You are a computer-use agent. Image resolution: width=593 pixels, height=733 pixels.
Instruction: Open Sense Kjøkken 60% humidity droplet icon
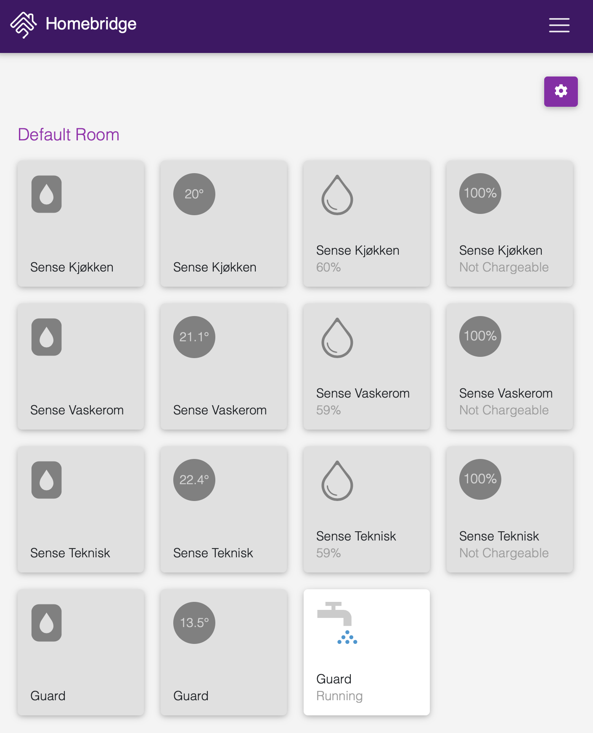(337, 195)
